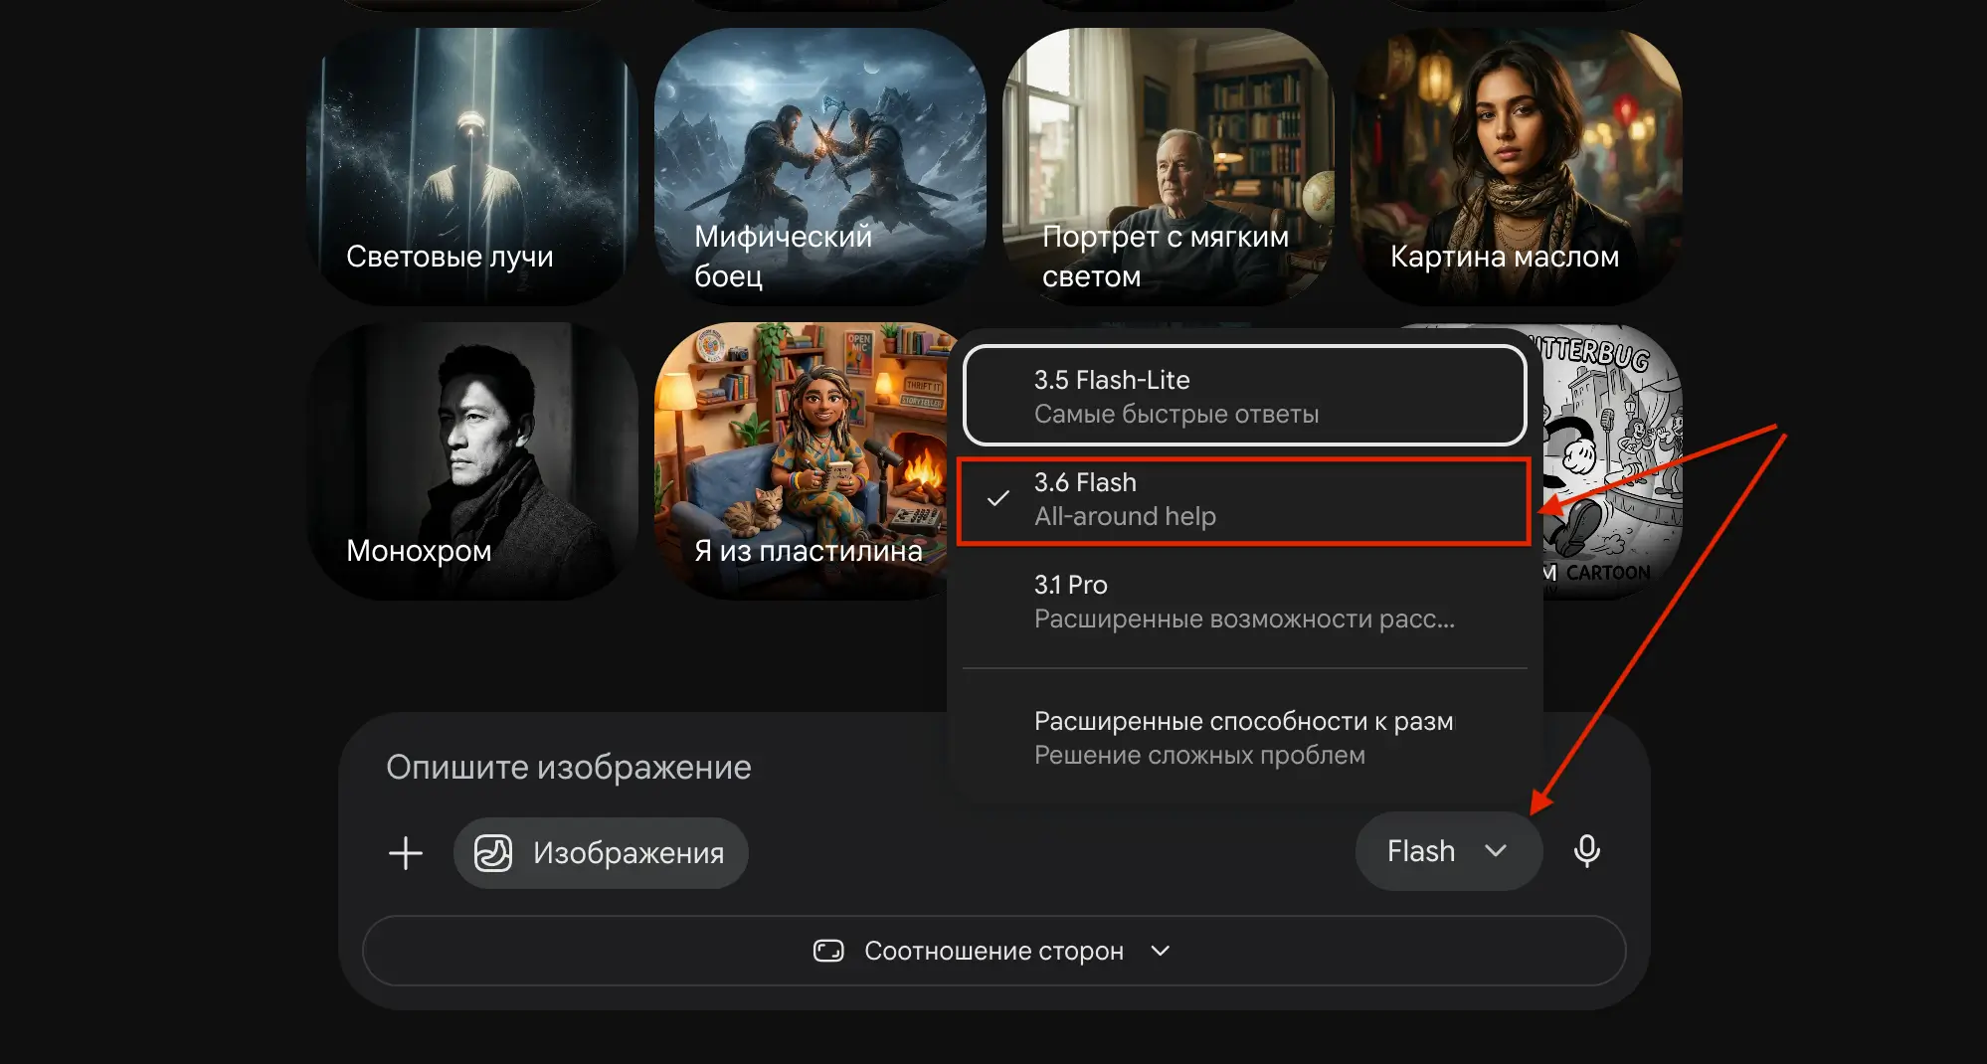Expand the Соотношение сторон dropdown chevron

[x=1160, y=951]
